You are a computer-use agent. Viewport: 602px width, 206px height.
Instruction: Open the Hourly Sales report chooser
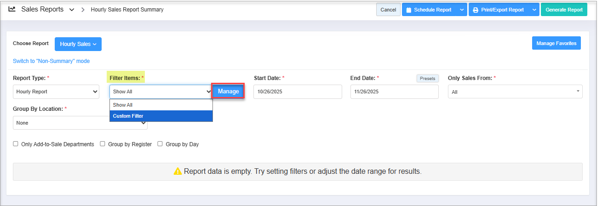(x=78, y=44)
